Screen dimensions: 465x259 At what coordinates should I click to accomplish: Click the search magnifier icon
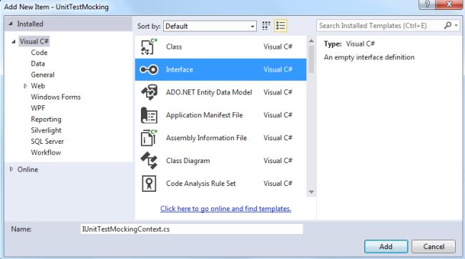(448, 26)
